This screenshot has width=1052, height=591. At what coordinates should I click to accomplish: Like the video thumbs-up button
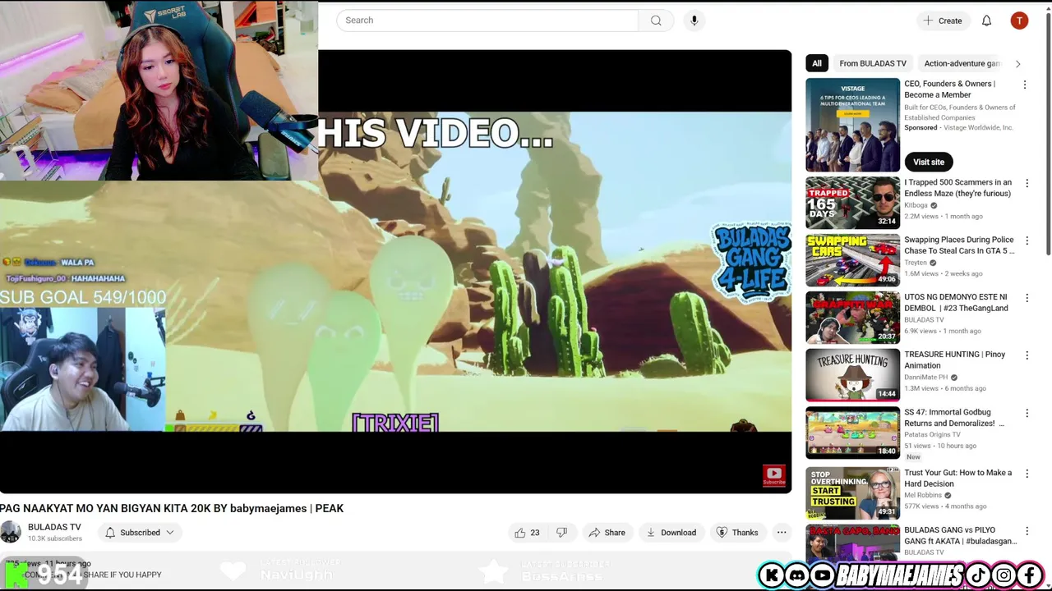point(527,533)
